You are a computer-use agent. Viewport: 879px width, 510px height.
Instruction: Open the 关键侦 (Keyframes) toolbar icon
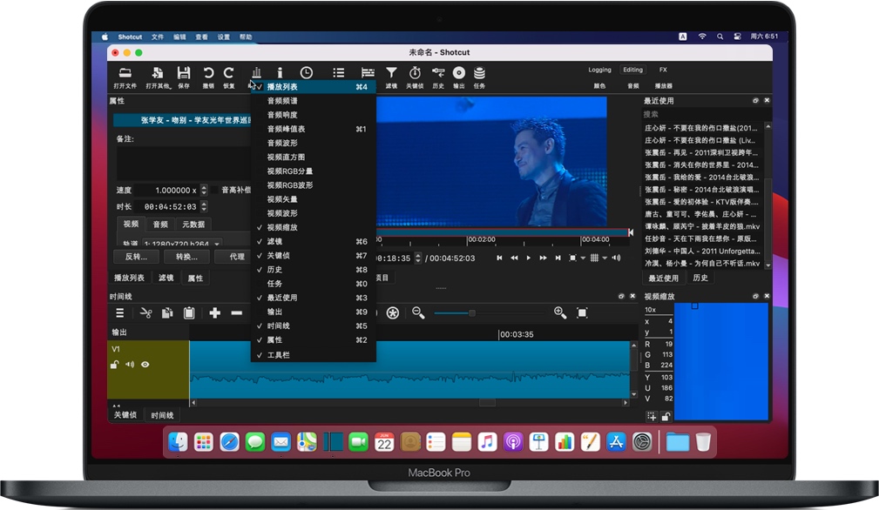click(414, 73)
